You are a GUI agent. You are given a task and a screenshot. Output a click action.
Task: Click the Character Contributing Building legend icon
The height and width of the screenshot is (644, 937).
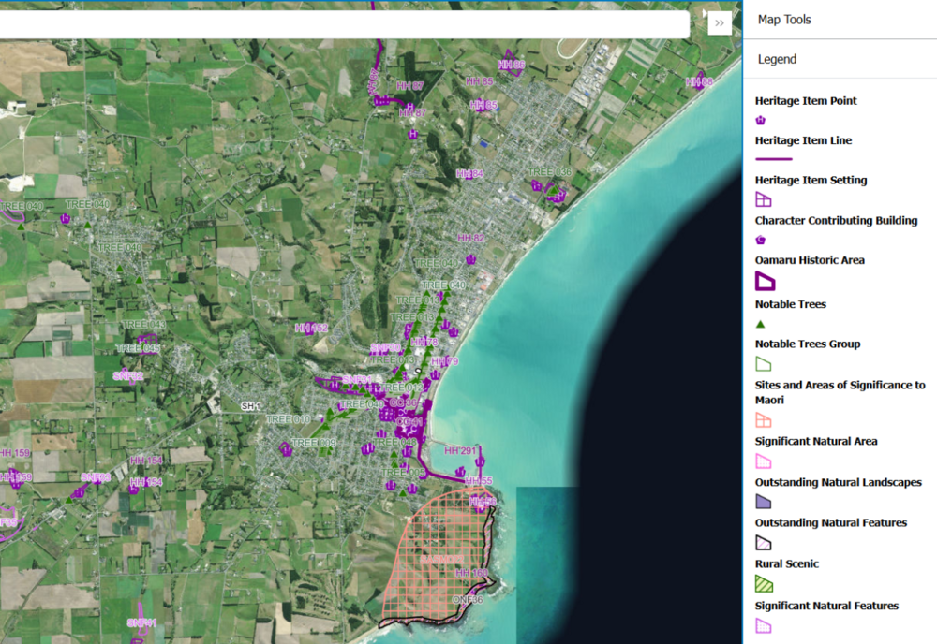click(761, 241)
